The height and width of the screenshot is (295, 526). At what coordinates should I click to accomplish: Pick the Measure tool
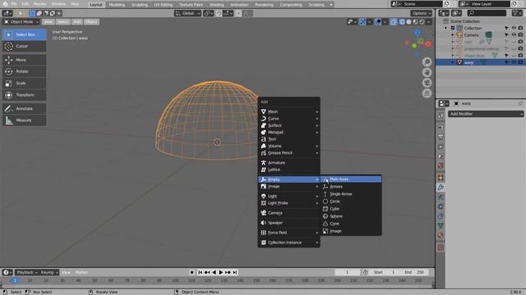click(x=24, y=120)
